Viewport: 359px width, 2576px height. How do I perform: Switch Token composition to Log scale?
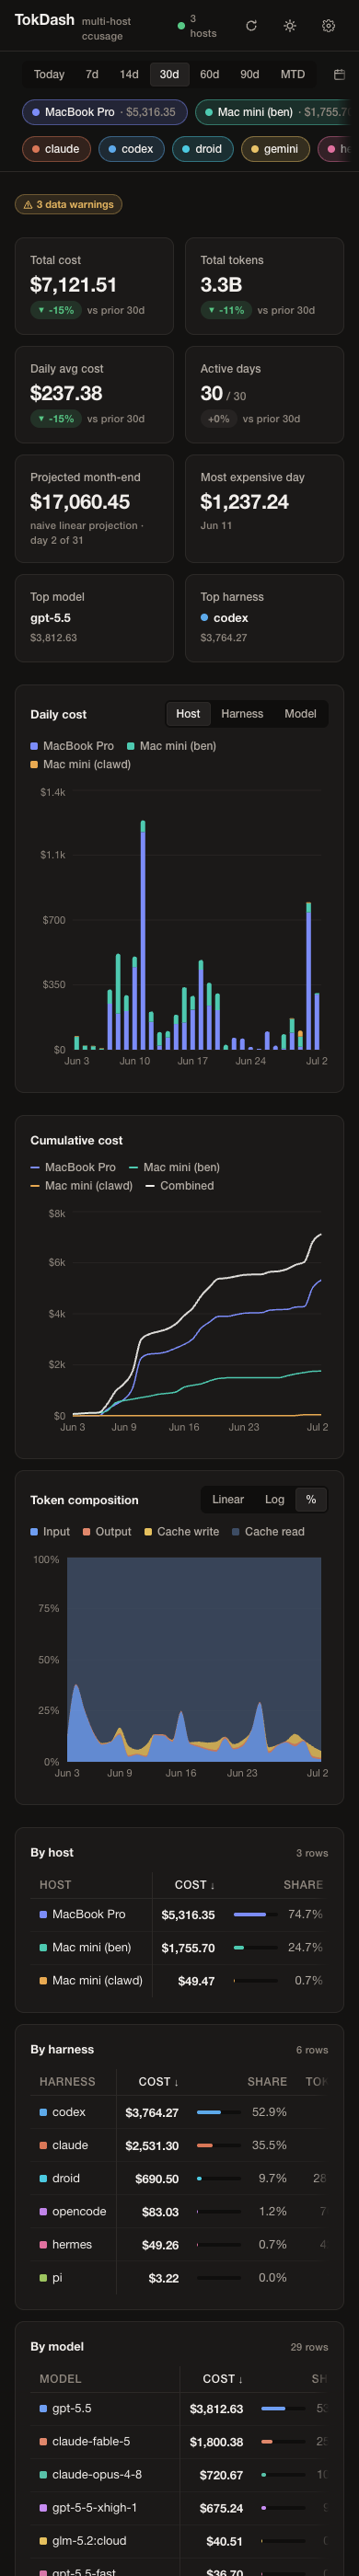point(274,1500)
